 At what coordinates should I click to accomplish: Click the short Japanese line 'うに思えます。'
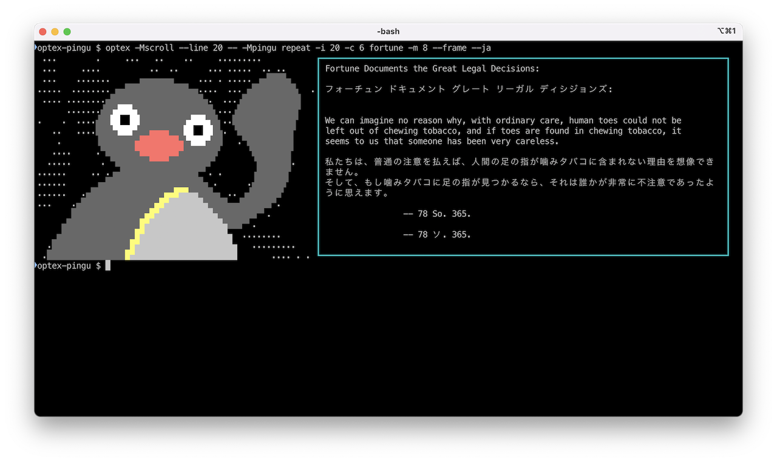click(357, 193)
